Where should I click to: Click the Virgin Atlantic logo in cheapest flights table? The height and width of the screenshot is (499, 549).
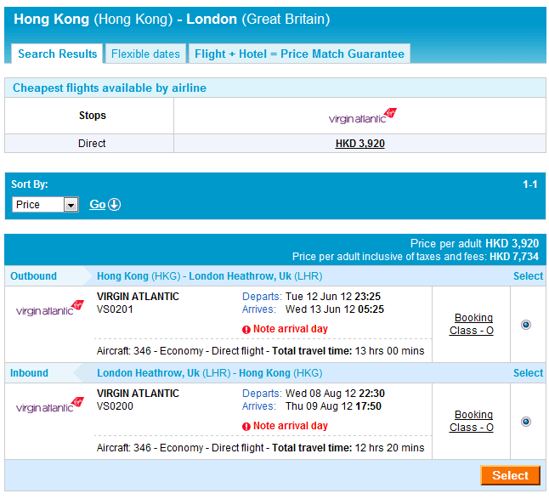(x=362, y=116)
